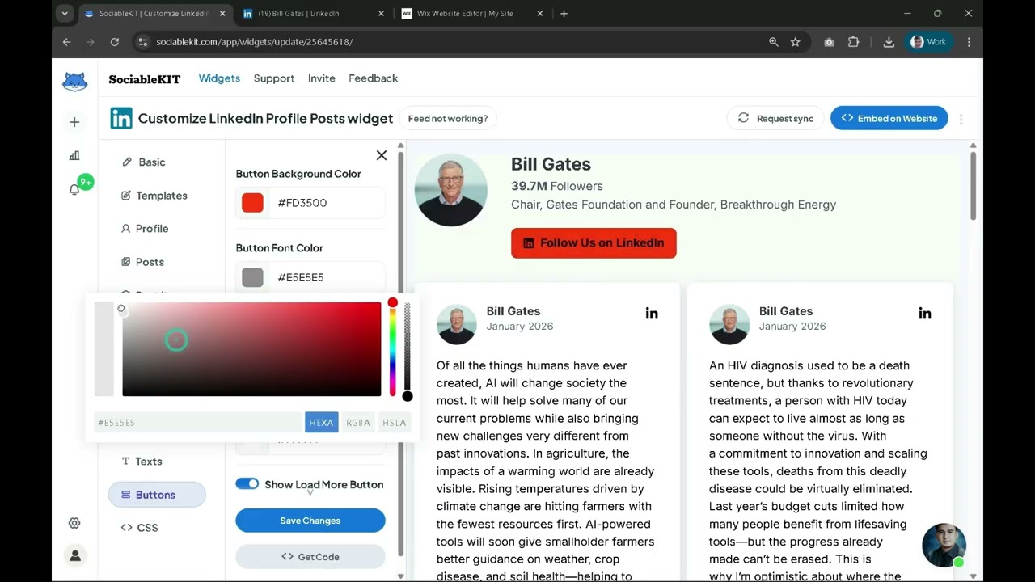Select HEXA color format
The height and width of the screenshot is (582, 1035).
321,422
